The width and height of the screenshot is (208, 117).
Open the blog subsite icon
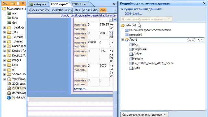click(x=9, y=18)
